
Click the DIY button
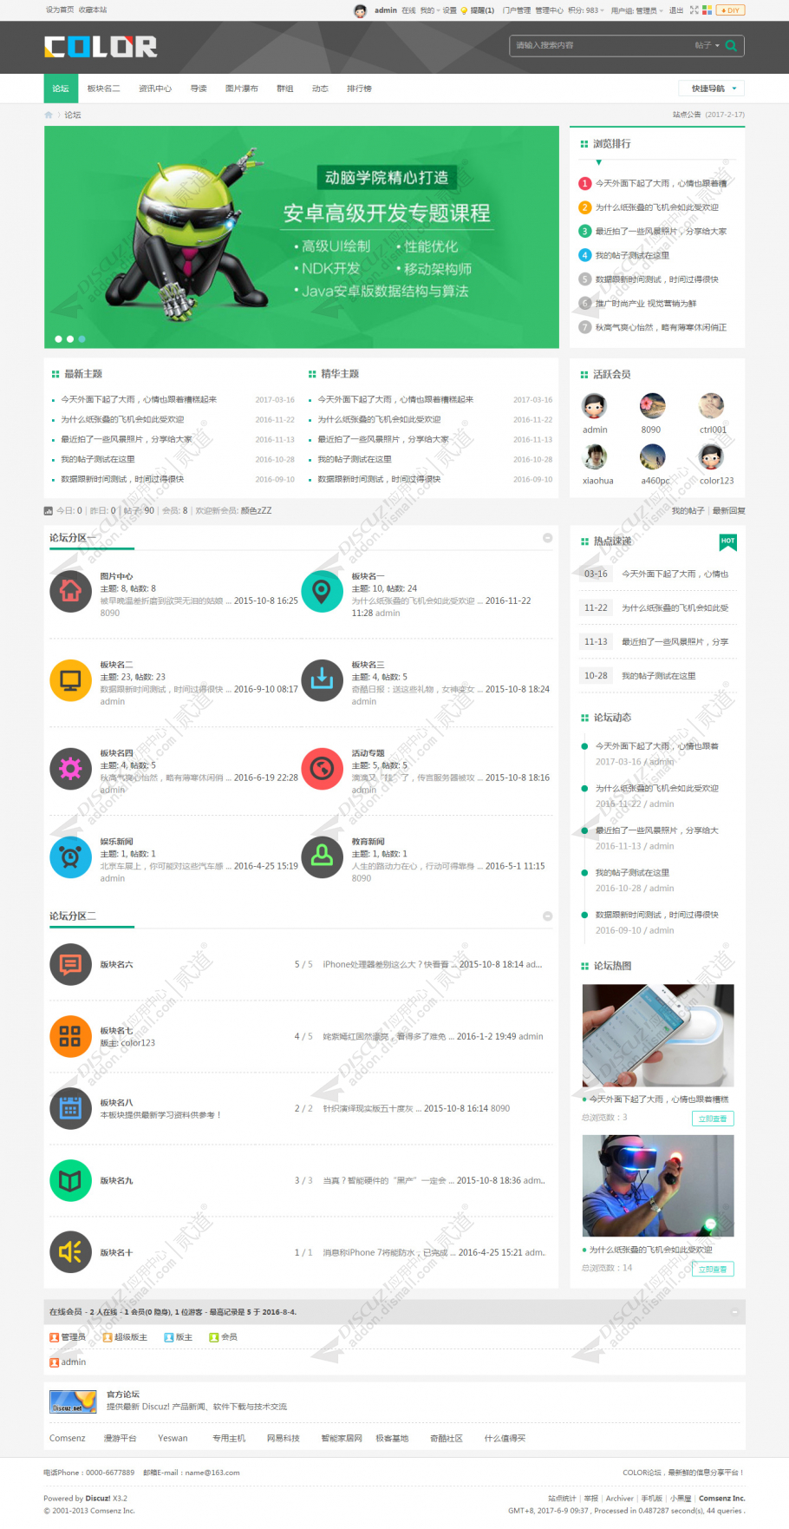click(731, 10)
